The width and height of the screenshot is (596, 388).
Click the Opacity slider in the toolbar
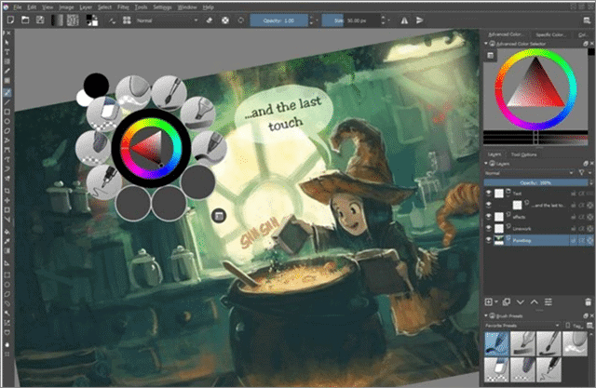[x=278, y=20]
